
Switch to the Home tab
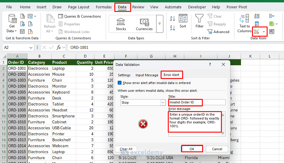[25, 7]
